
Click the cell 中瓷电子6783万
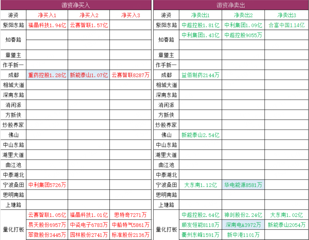coord(89,225)
